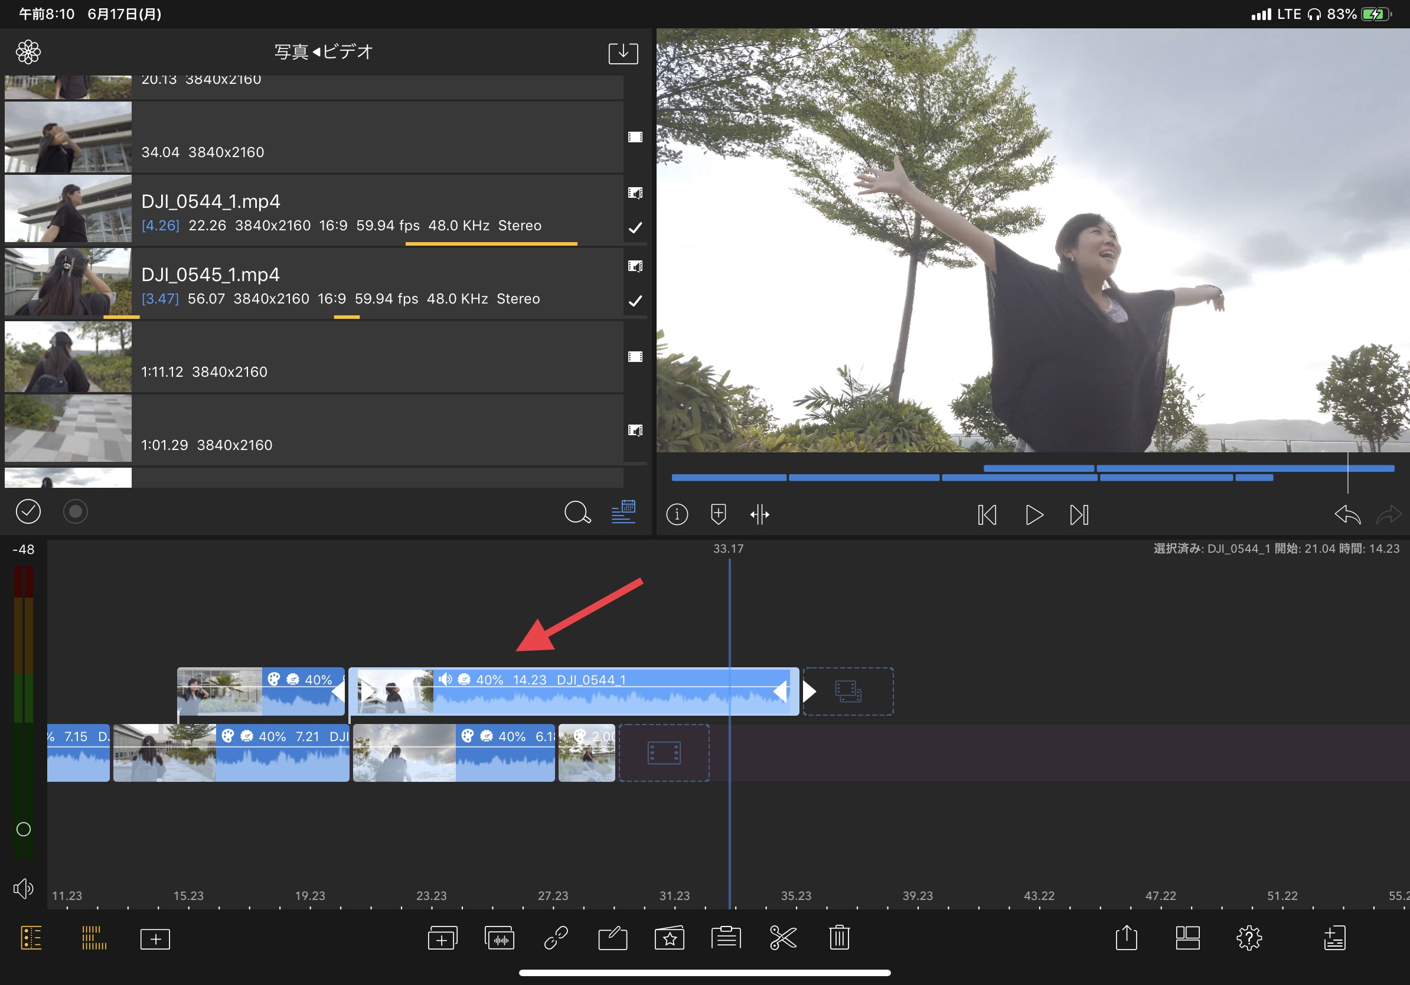Open the clip info icon
Image resolution: width=1410 pixels, height=985 pixels.
click(677, 514)
